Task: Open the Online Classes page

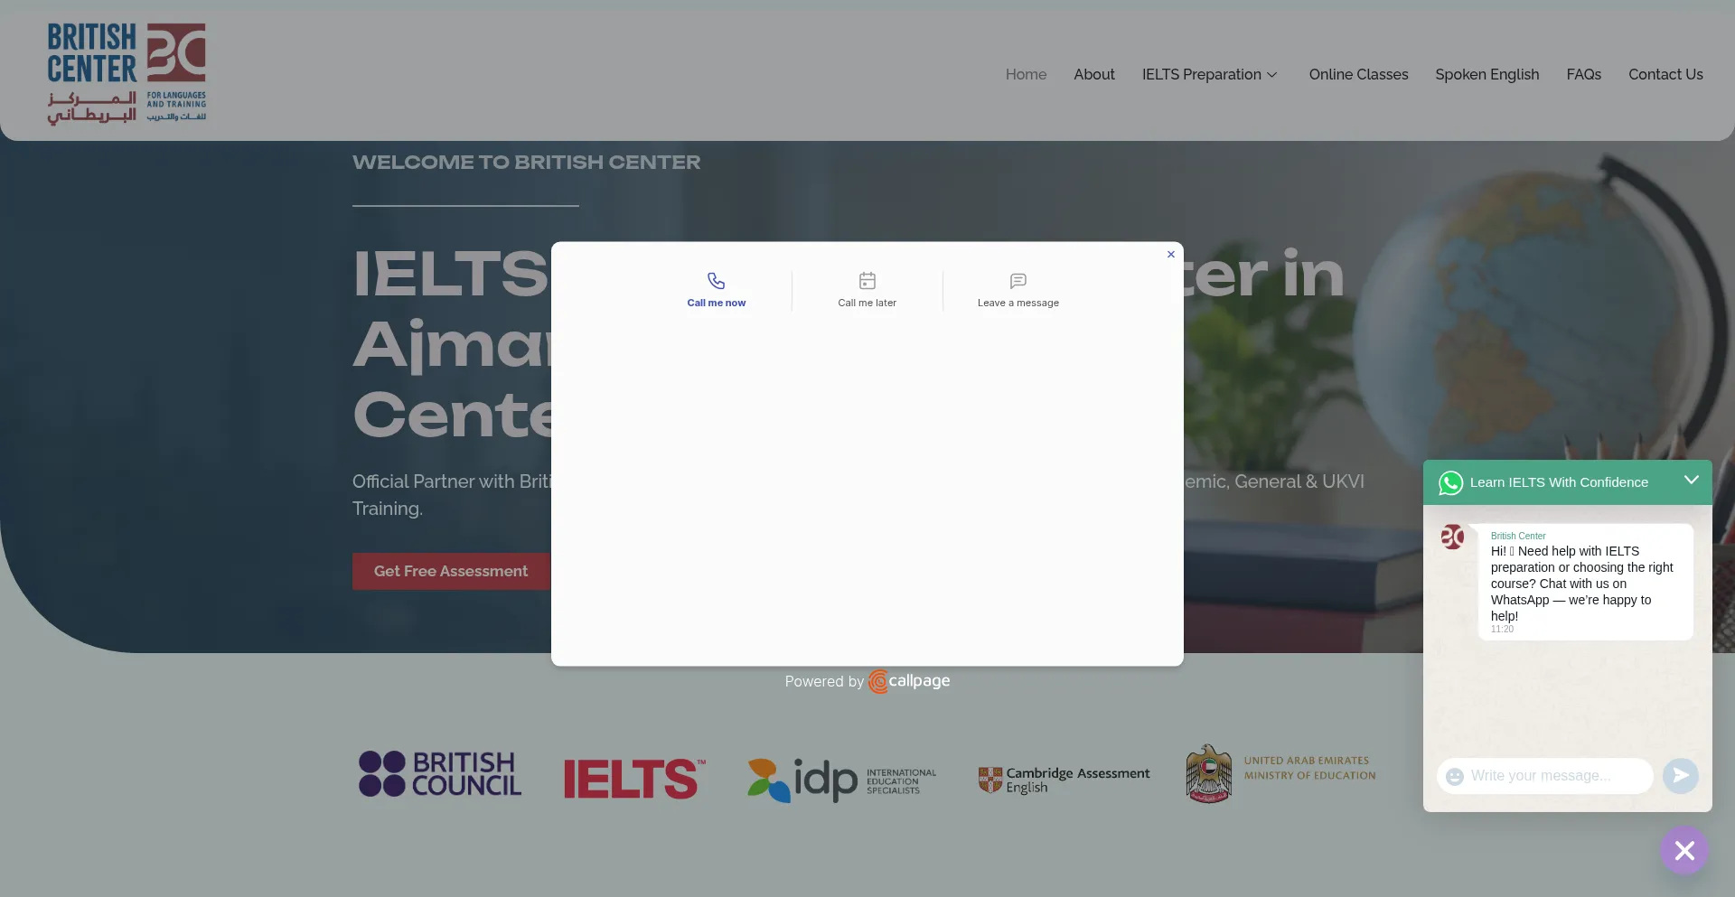Action: click(1358, 74)
